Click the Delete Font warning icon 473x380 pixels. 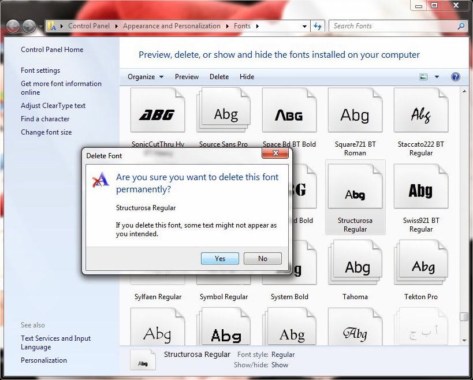click(x=100, y=180)
